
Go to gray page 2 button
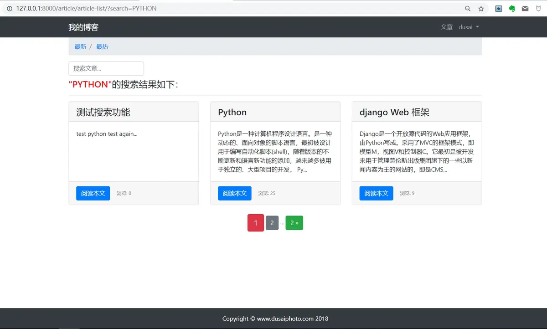pyautogui.click(x=272, y=223)
